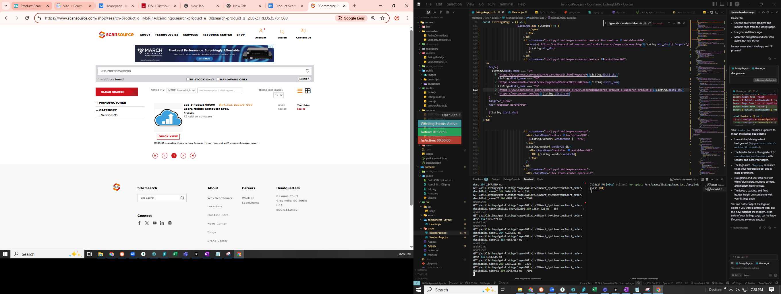The image size is (781, 294).
Task: Split the terminal using the split icon
Action: tap(703, 179)
